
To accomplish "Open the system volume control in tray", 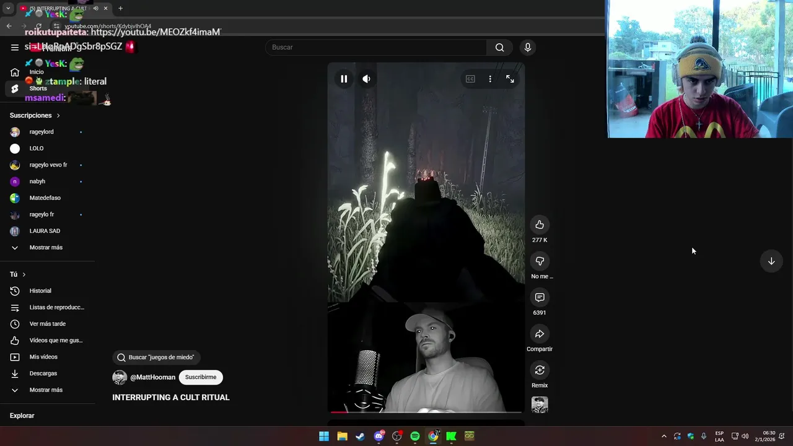I will (x=745, y=436).
